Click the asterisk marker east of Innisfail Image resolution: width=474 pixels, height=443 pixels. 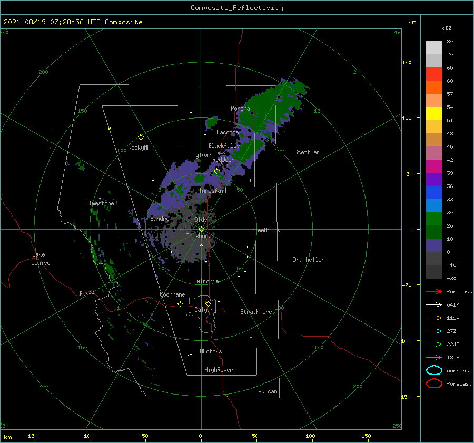[x=250, y=181]
